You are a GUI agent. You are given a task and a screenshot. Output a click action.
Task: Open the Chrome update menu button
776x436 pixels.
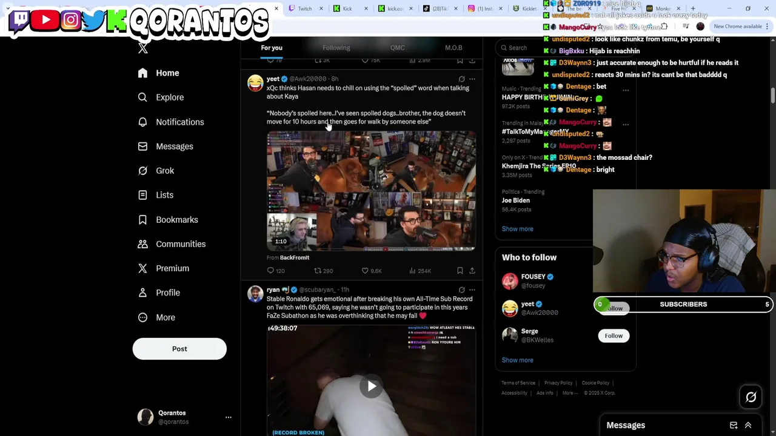767,26
